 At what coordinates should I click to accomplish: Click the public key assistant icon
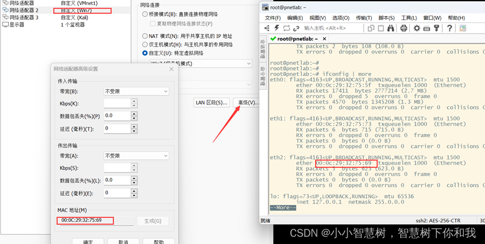[436, 29]
